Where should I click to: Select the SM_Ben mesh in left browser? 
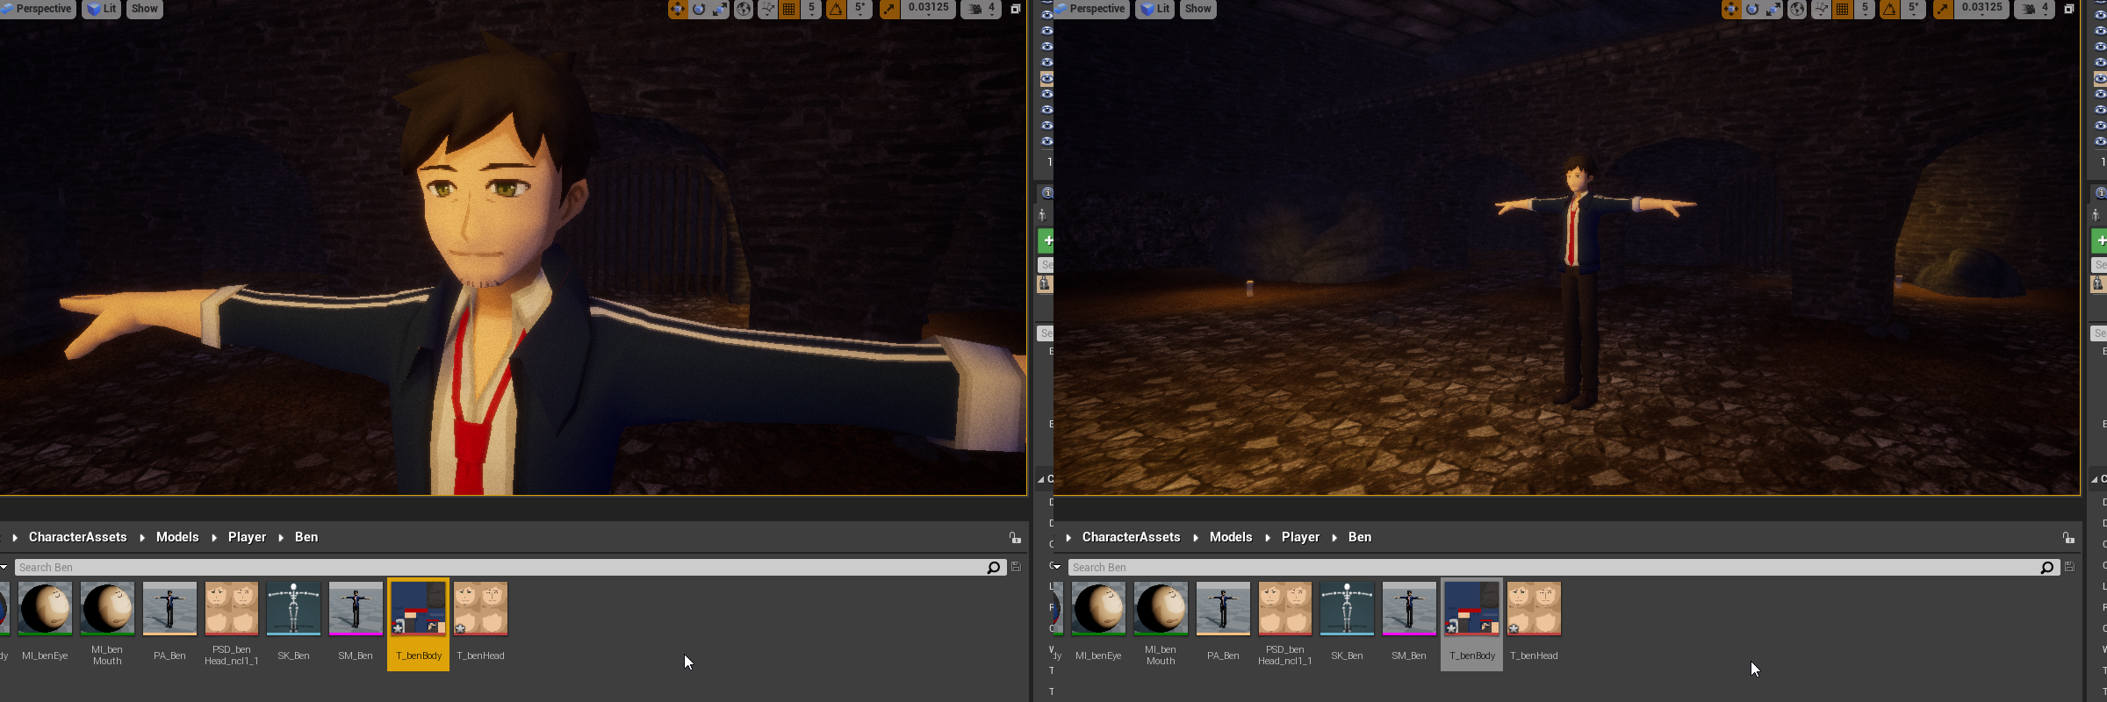(x=356, y=622)
